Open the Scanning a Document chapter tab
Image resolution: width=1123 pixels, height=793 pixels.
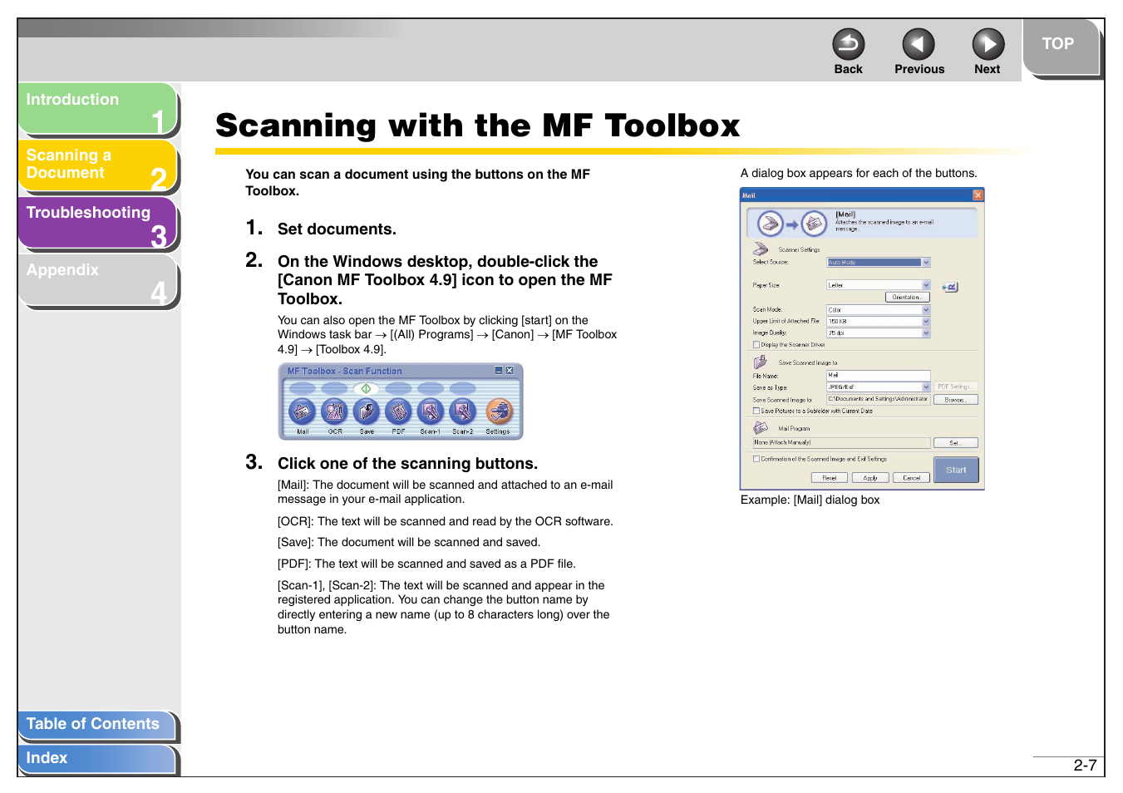97,166
